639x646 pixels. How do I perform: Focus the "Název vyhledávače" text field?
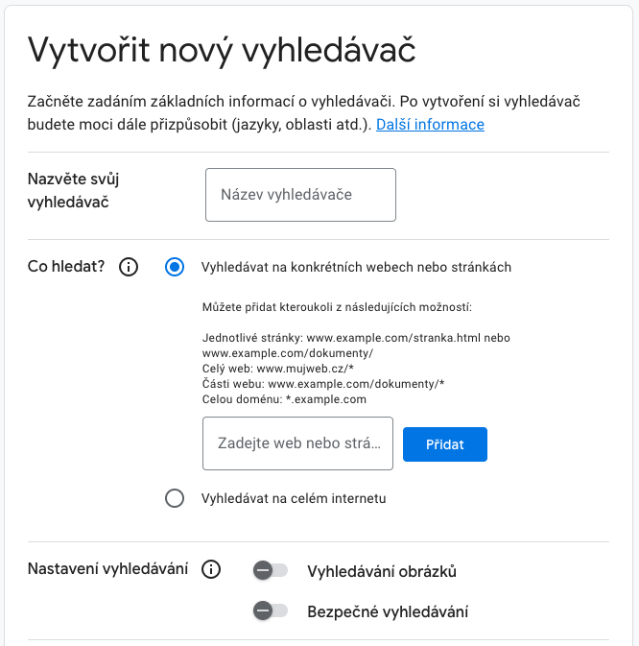[300, 195]
